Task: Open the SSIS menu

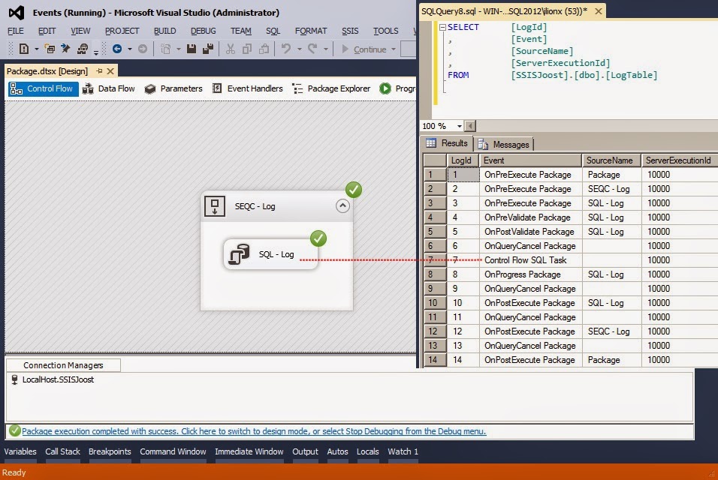Action: pyautogui.click(x=350, y=31)
